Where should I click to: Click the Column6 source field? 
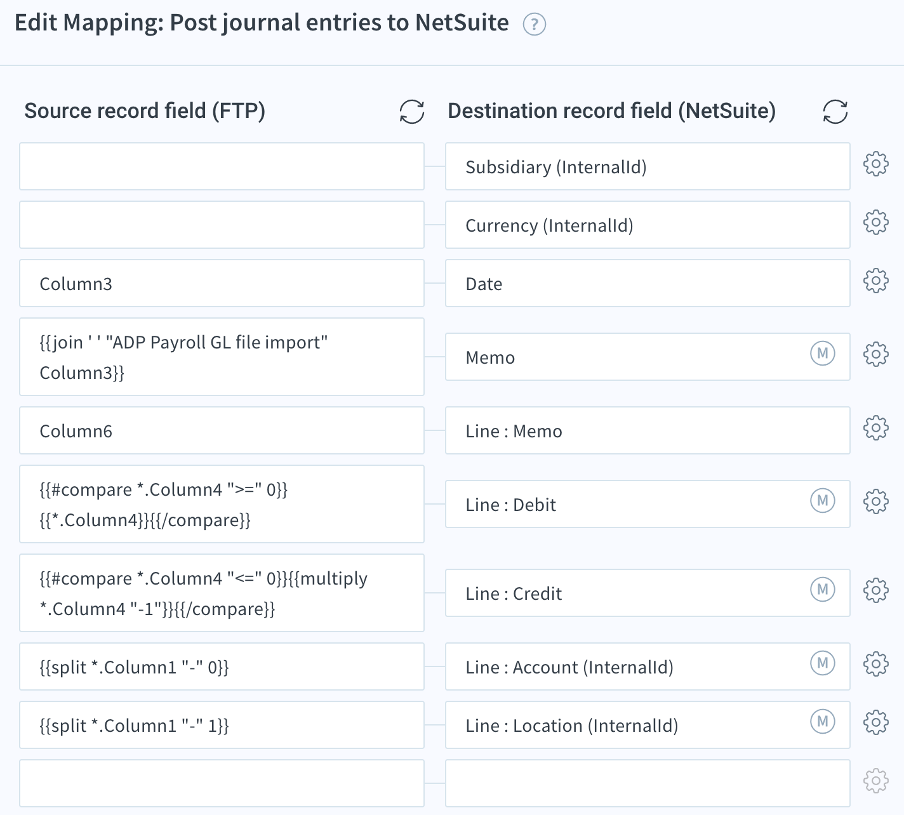pyautogui.click(x=222, y=430)
